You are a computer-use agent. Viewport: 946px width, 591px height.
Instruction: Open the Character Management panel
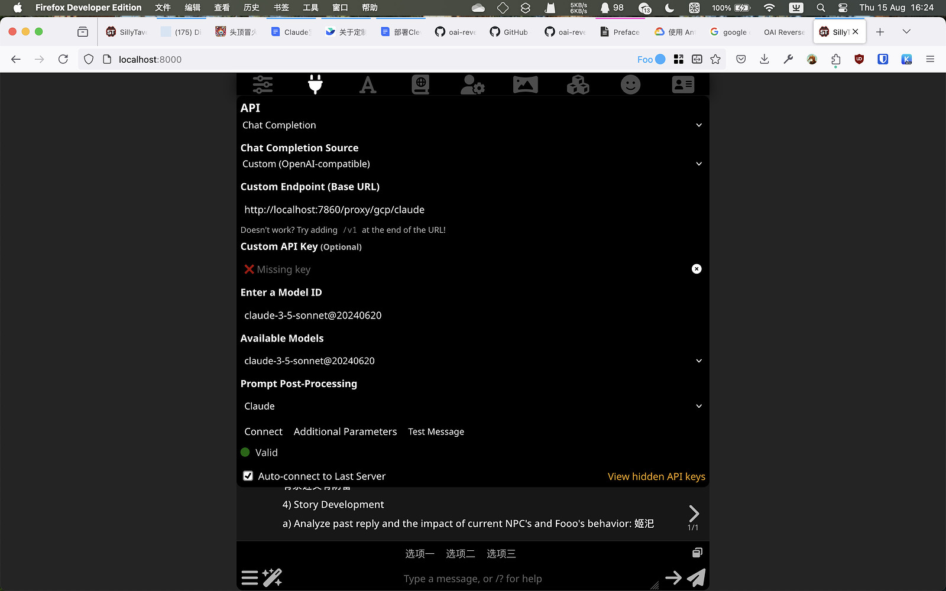pyautogui.click(x=683, y=85)
